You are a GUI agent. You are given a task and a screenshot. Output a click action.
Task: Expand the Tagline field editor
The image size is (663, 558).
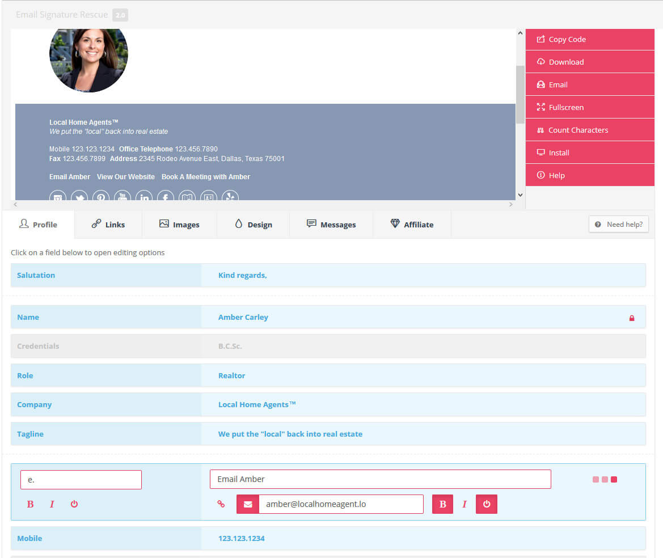[105, 434]
